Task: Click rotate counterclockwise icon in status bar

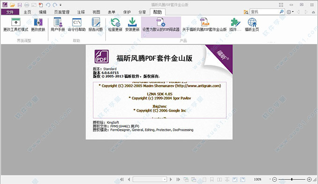Action: point(235,179)
